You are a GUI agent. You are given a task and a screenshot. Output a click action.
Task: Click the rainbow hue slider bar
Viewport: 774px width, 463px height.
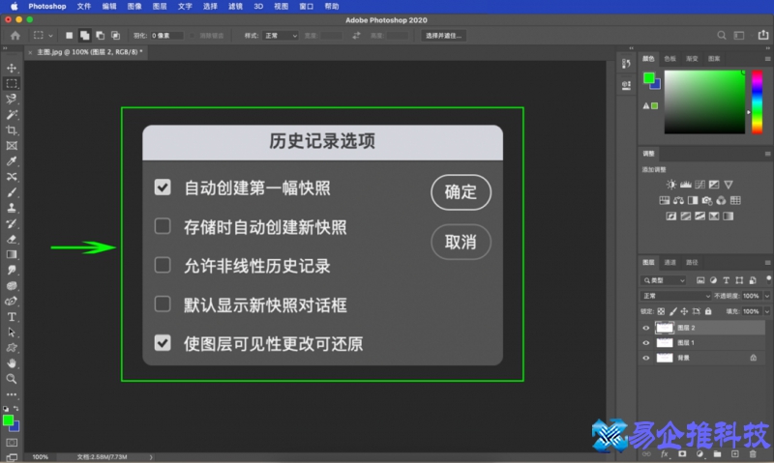point(757,101)
